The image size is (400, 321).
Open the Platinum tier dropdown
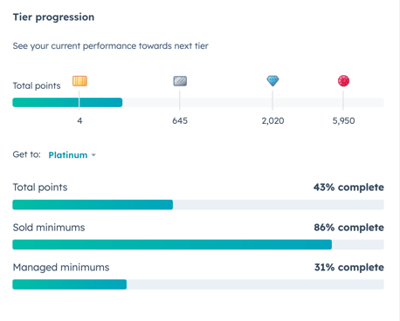click(x=72, y=155)
